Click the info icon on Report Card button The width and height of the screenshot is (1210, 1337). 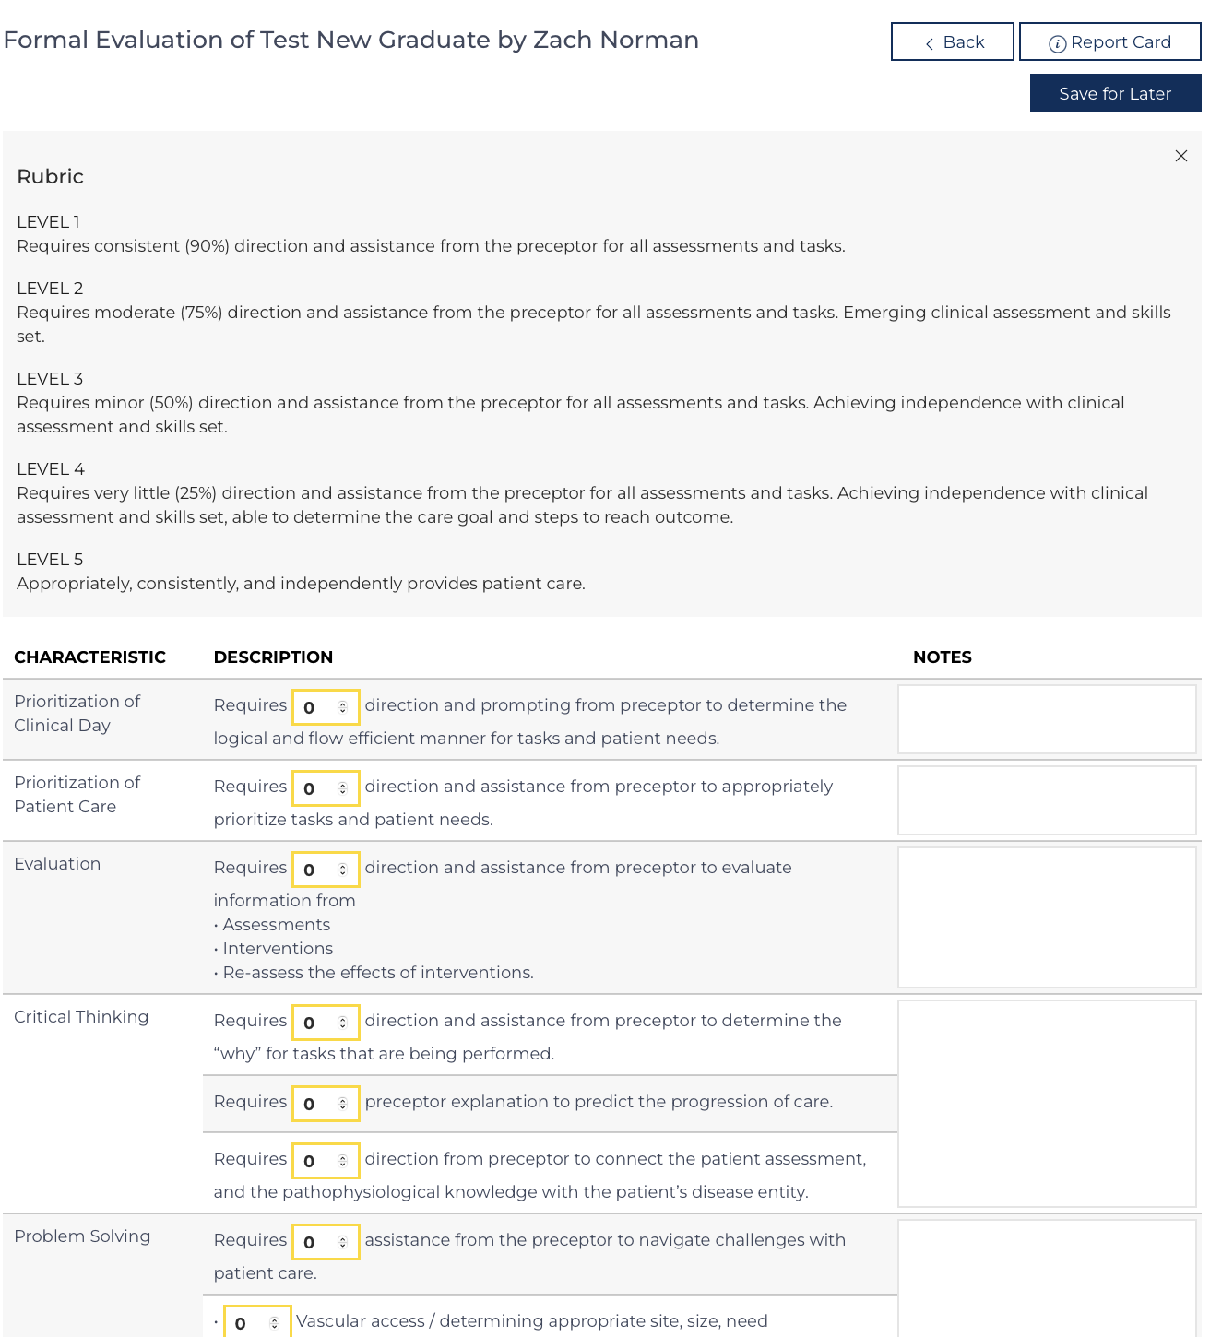(x=1059, y=41)
